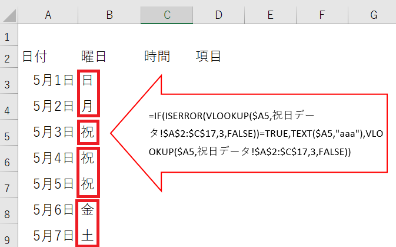Select row 9 header
Image resolution: width=396 pixels, height=247 pixels.
(x=9, y=235)
